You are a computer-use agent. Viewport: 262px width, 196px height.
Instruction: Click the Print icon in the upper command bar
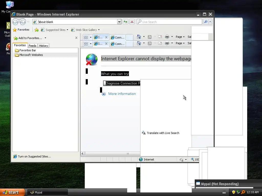[167, 37]
